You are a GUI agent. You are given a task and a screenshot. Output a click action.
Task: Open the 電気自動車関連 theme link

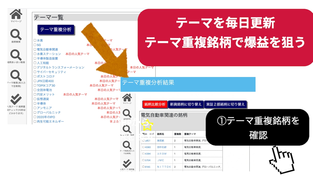[47, 50]
